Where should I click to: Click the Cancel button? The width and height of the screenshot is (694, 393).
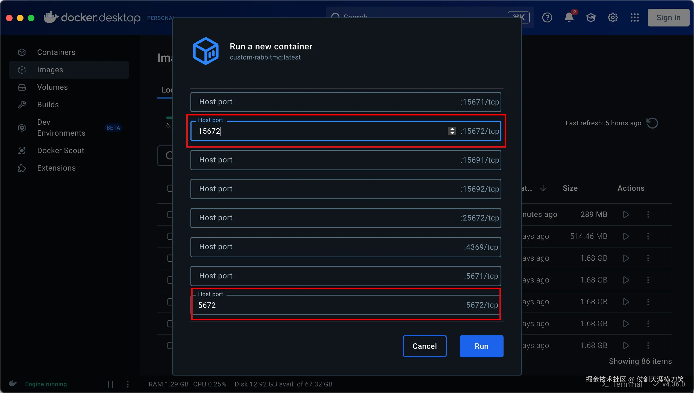click(x=425, y=346)
